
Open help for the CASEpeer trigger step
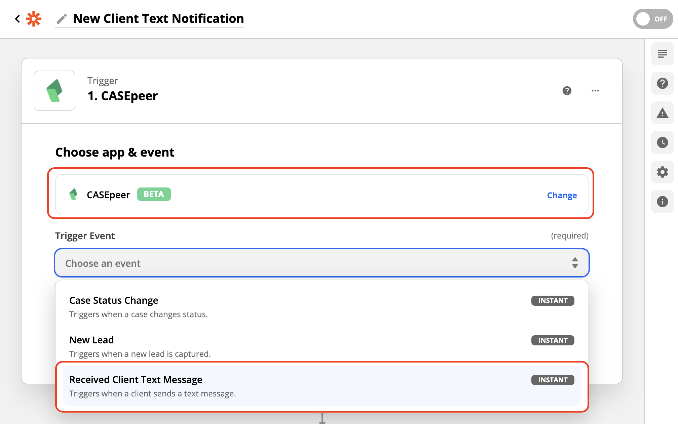coord(567,91)
